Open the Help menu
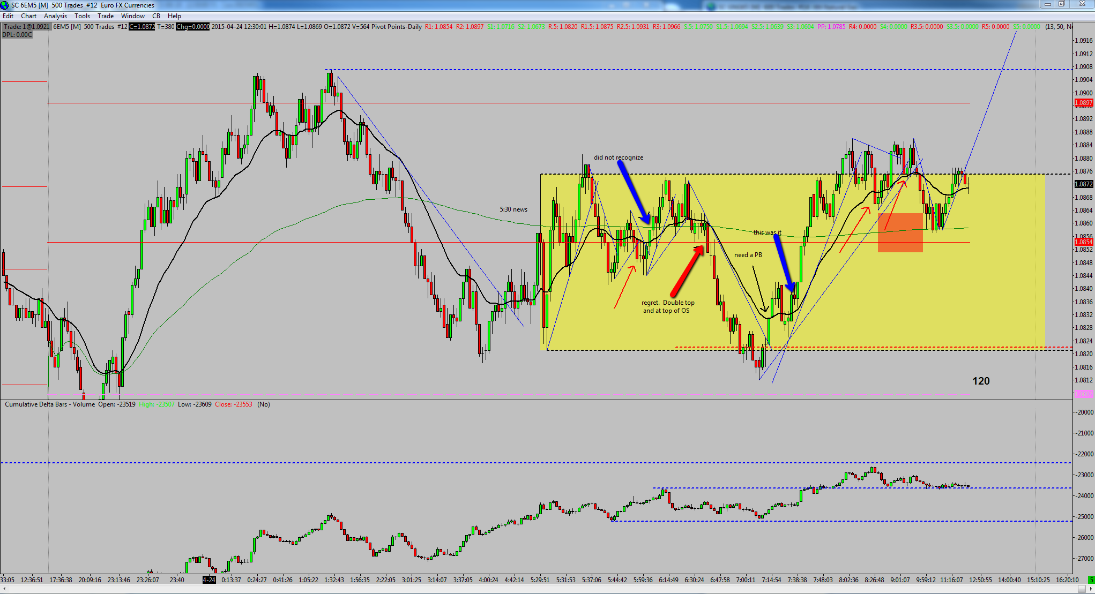Screen dimensions: 1095x594 (174, 16)
